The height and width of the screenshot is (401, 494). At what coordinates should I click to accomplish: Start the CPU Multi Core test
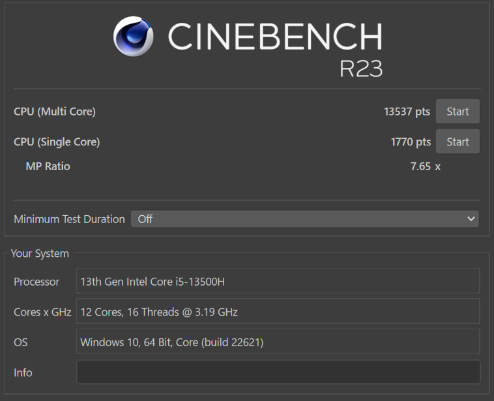pos(458,111)
